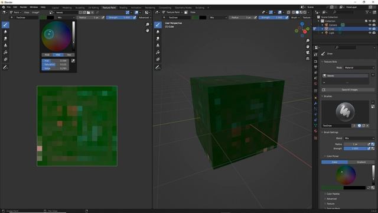Toggle strength pressure in 3D viewport header
Image resolution: width=378 pixels, height=213 pixels.
(287, 17)
